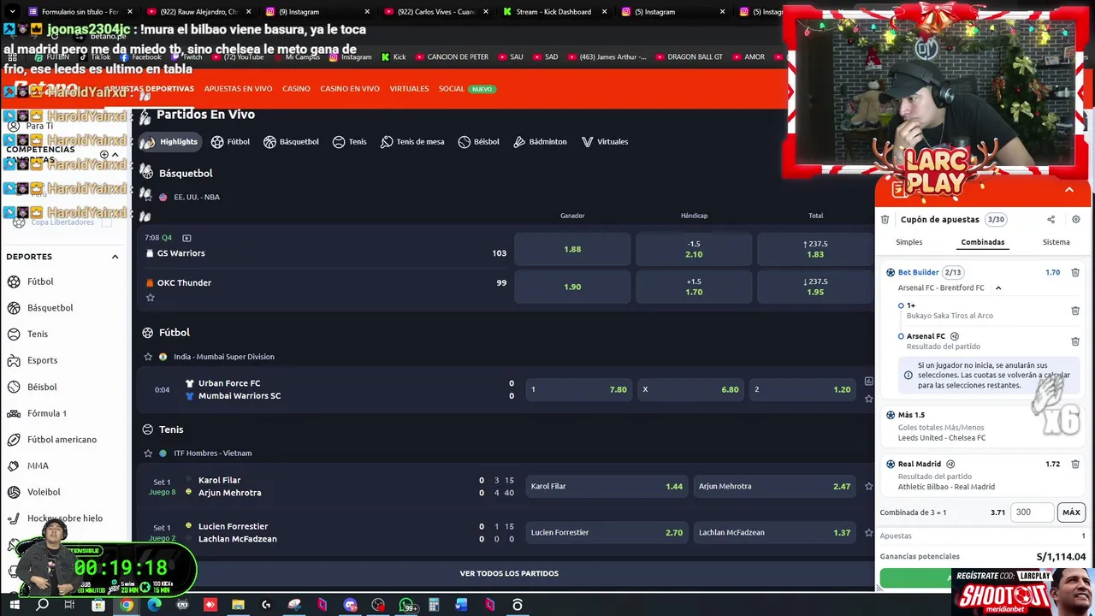This screenshot has height=616, width=1095.
Task: Bet on GS Warriors winner at 1.88
Action: (572, 250)
